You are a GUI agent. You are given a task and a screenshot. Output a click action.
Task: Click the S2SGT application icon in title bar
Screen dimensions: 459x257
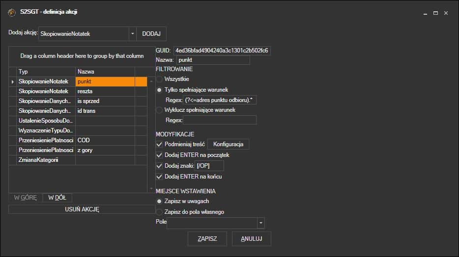pos(12,12)
